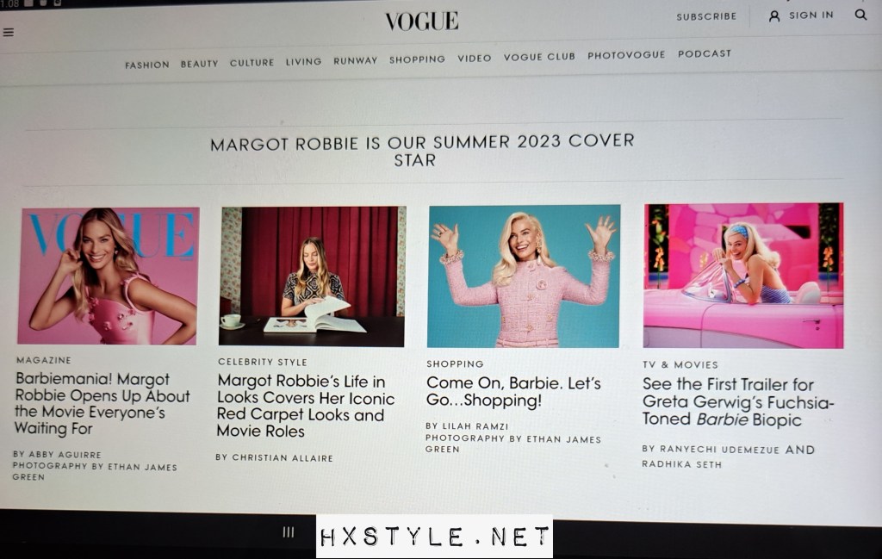Click the Vogue logo

(x=422, y=22)
